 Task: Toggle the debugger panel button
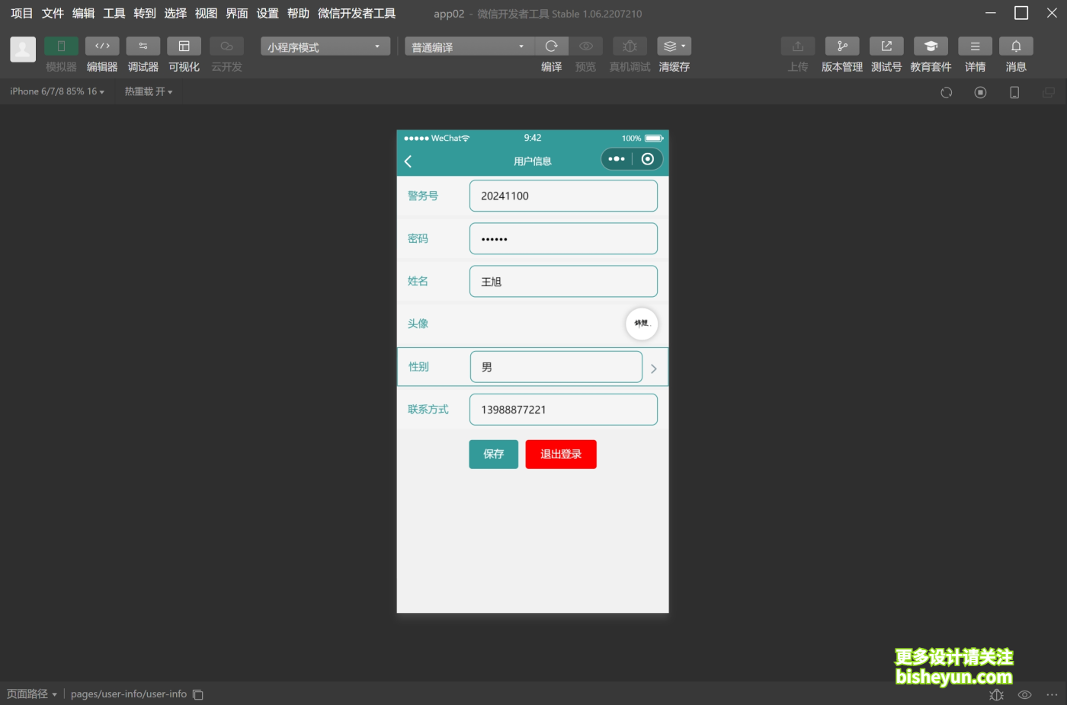(143, 46)
